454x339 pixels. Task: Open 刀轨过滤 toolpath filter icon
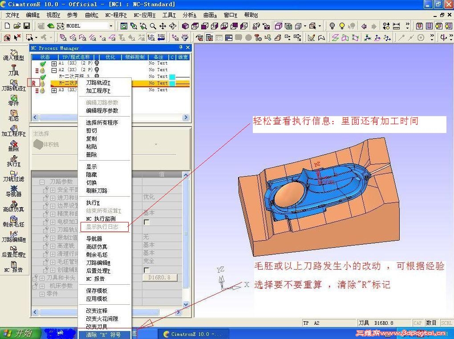coord(14,176)
